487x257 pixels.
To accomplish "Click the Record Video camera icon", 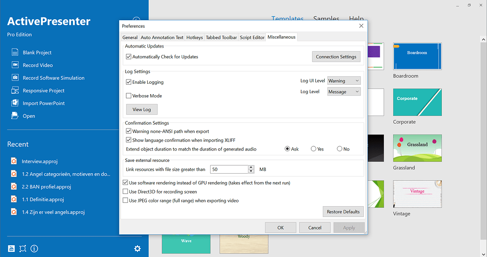I will pyautogui.click(x=15, y=65).
